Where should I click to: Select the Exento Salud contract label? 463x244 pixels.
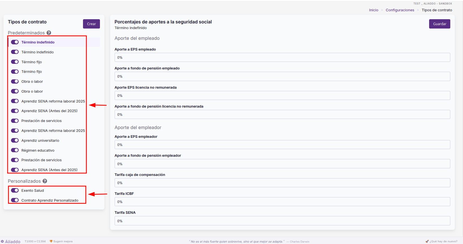coord(33,190)
